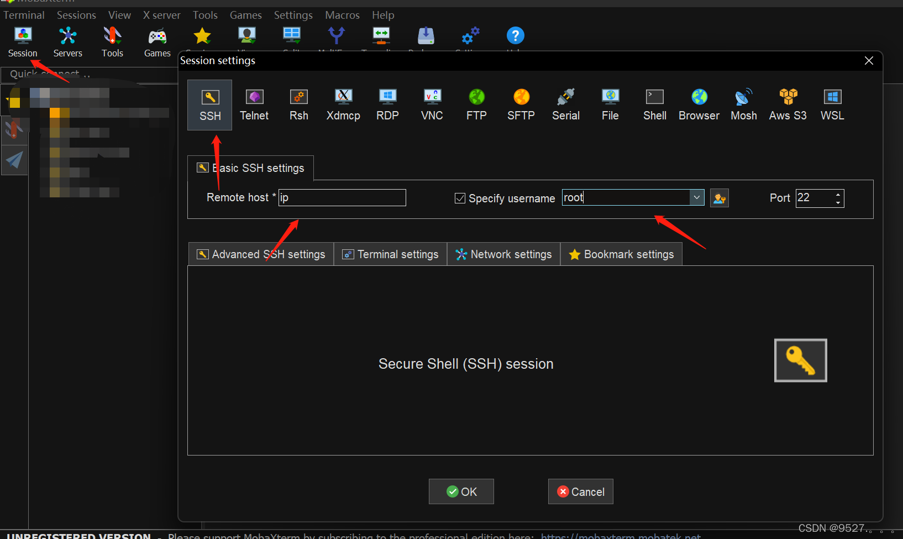Image resolution: width=903 pixels, height=539 pixels.
Task: Open the View menu
Action: coord(119,15)
